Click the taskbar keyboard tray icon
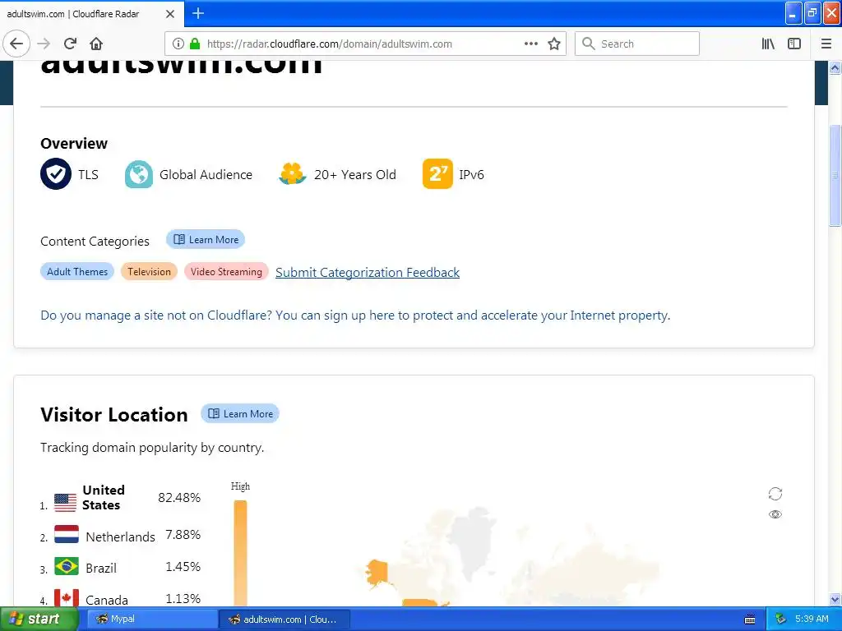This screenshot has height=631, width=842. (x=750, y=619)
